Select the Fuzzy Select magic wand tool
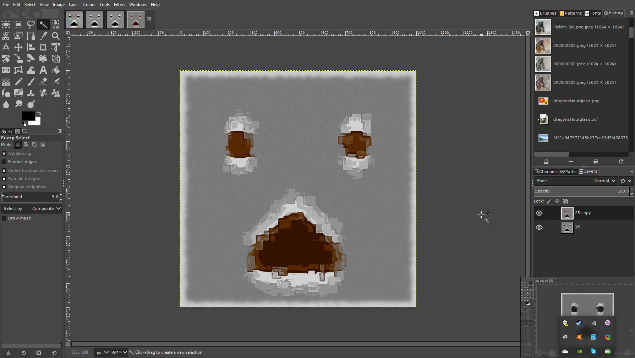 click(x=43, y=25)
